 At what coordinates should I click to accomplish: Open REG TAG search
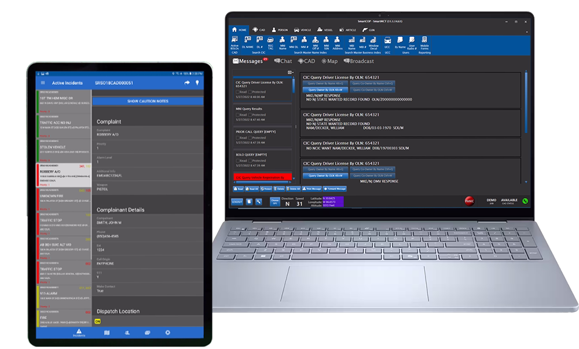click(270, 43)
